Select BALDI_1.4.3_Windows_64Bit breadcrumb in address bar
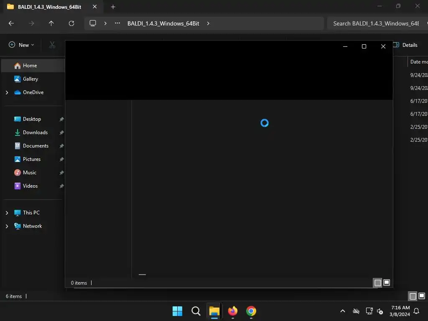 163,23
